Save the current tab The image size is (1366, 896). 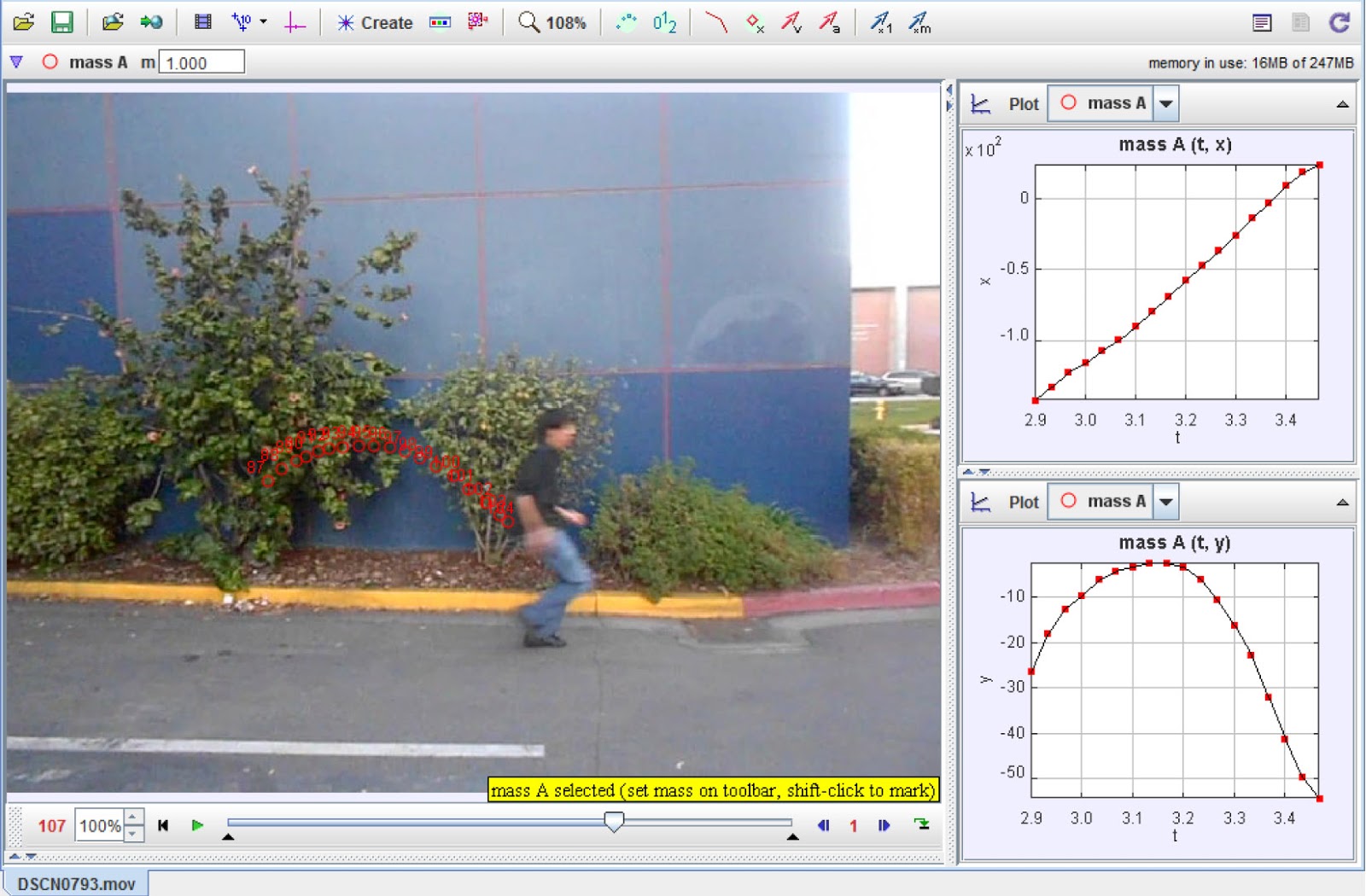61,22
